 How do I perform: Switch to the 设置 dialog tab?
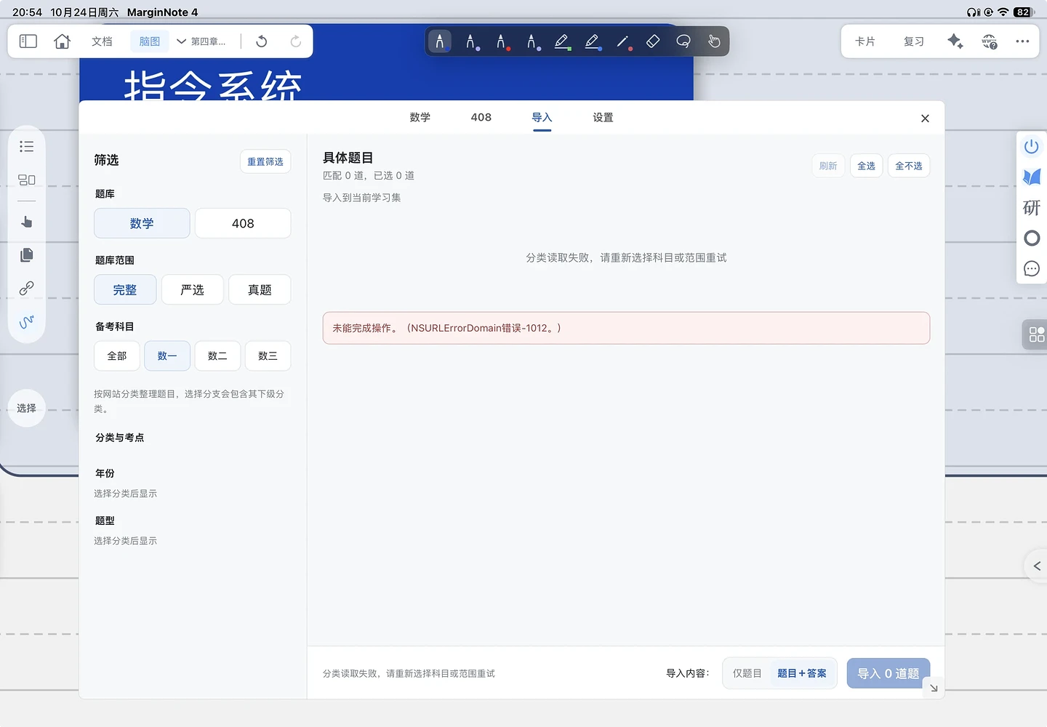pyautogui.click(x=603, y=117)
